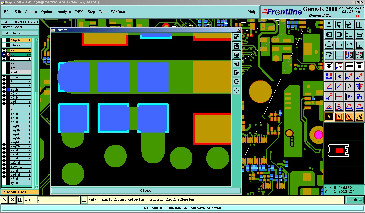Click the question mark help icon
This screenshot has width=365, height=213.
pos(359,45)
